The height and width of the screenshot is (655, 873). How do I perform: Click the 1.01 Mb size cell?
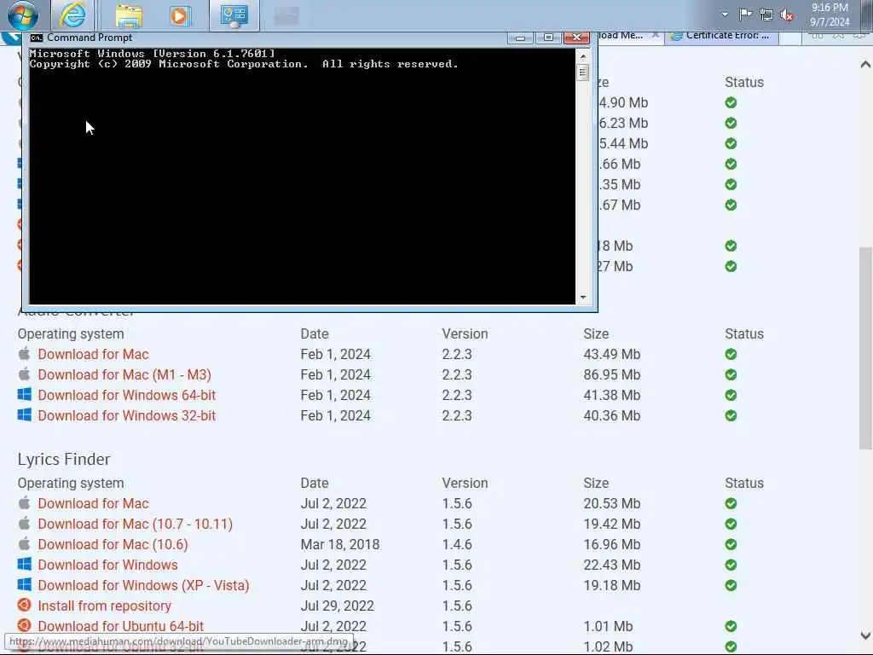click(608, 627)
